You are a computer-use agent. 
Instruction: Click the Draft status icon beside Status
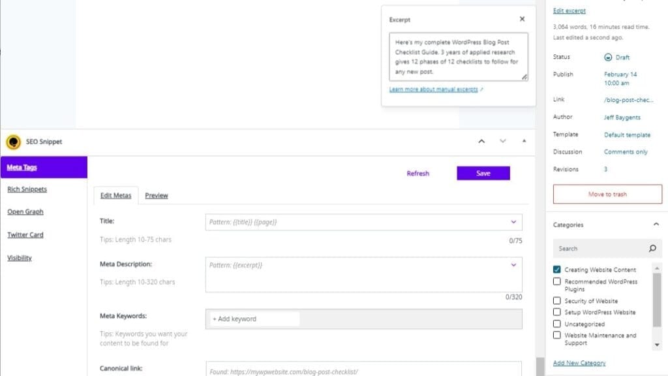(x=607, y=57)
